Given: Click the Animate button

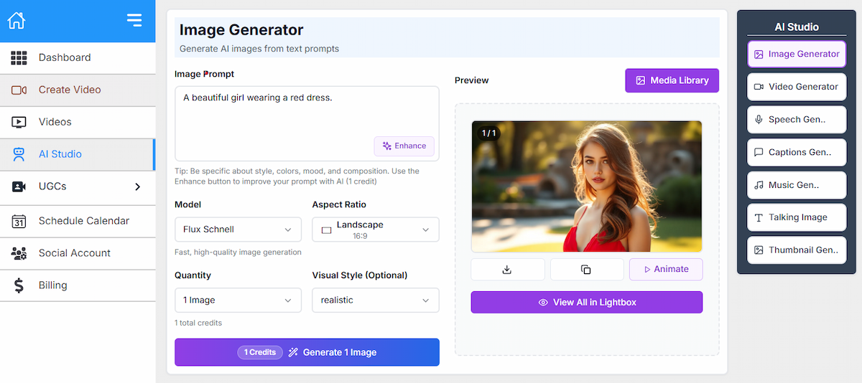Looking at the screenshot, I should pyautogui.click(x=666, y=270).
